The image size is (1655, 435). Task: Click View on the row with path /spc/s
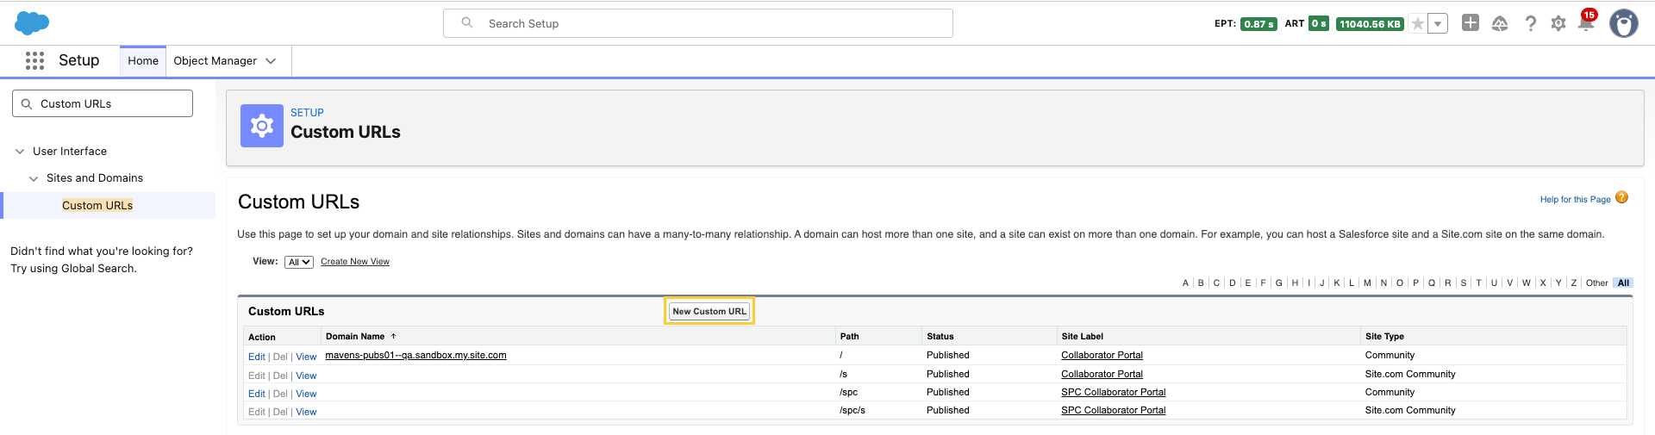pos(306,412)
